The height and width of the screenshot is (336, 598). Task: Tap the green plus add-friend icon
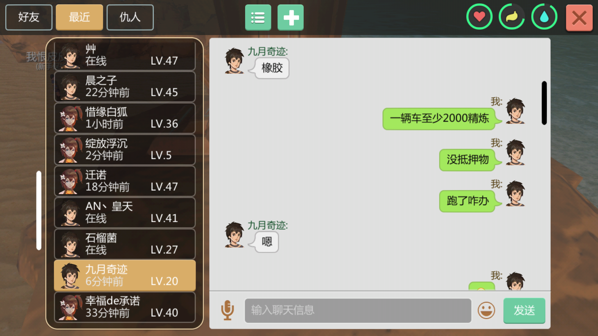coord(290,17)
